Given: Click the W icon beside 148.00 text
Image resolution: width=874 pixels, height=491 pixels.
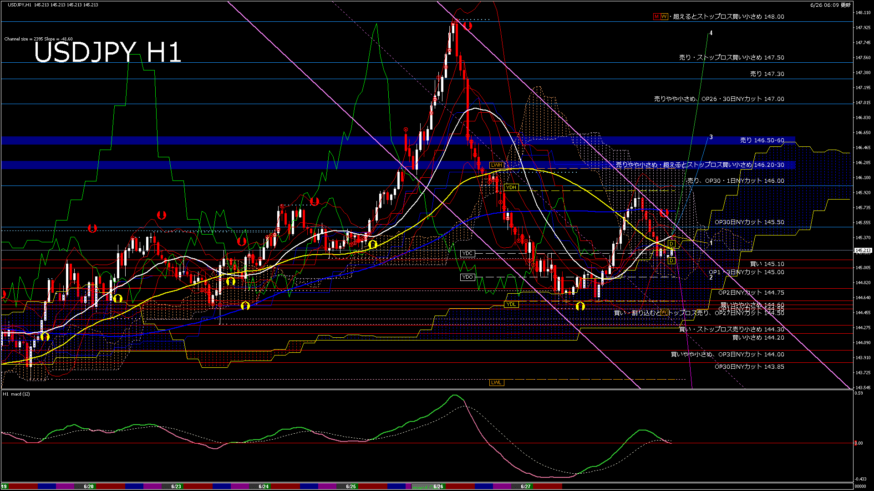Looking at the screenshot, I should 664,16.
